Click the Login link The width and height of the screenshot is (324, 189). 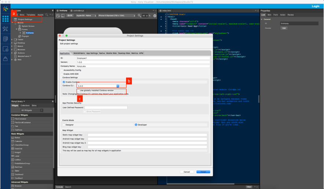tap(315, 6)
